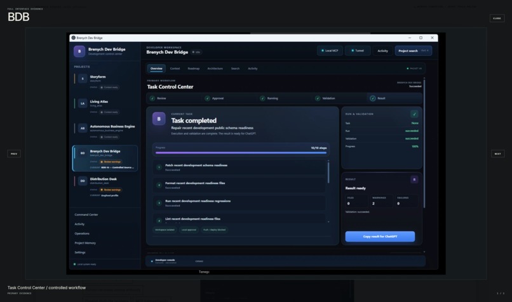
Task: Click the Patch recent development schema readiness step
Action: point(239,167)
